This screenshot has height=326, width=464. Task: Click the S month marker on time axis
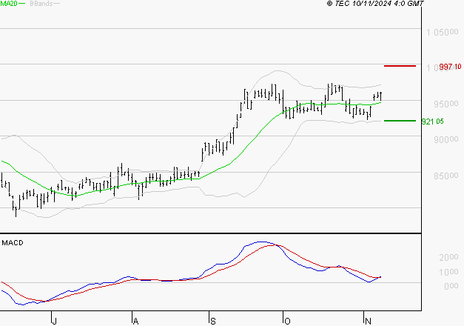213,321
